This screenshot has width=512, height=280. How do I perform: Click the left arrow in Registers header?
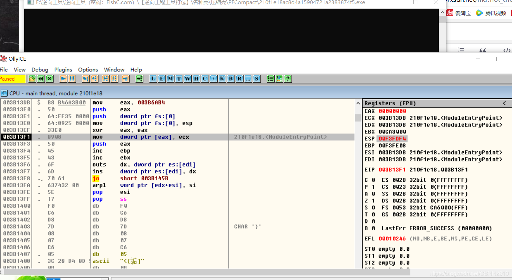click(x=504, y=103)
